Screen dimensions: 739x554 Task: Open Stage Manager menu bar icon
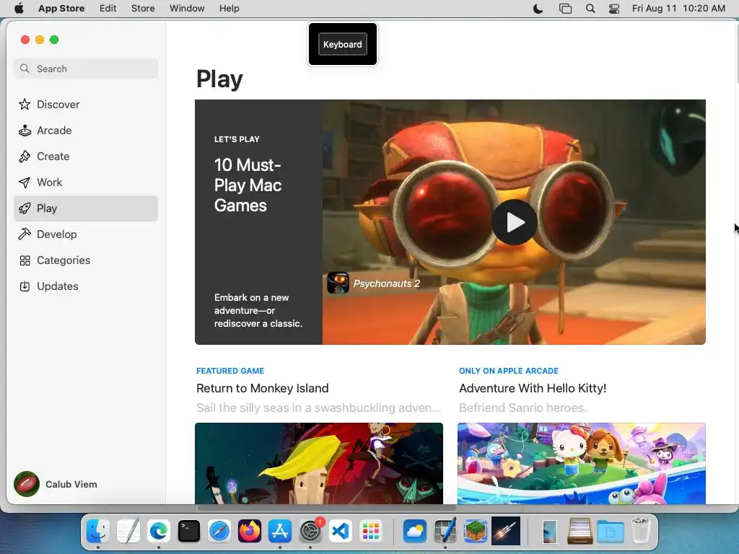565,9
